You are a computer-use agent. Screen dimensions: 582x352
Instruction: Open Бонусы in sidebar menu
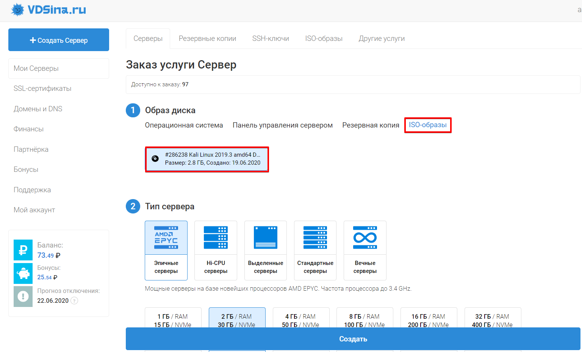26,170
